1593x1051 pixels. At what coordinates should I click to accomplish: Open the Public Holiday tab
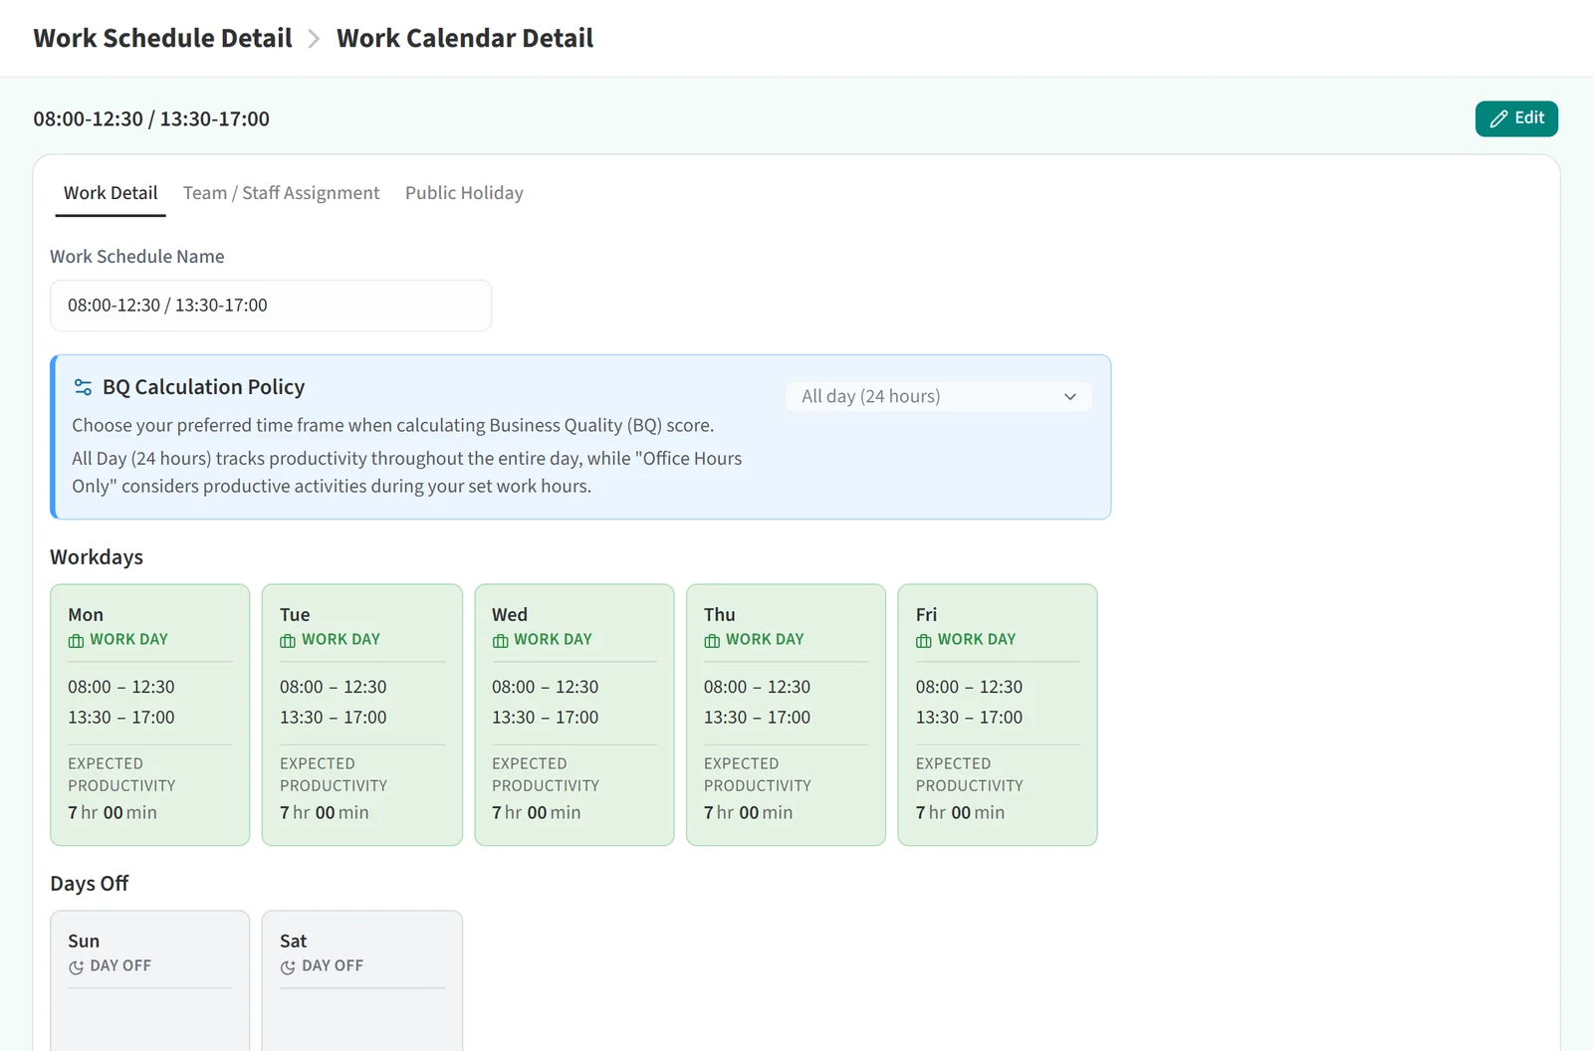pyautogui.click(x=464, y=193)
